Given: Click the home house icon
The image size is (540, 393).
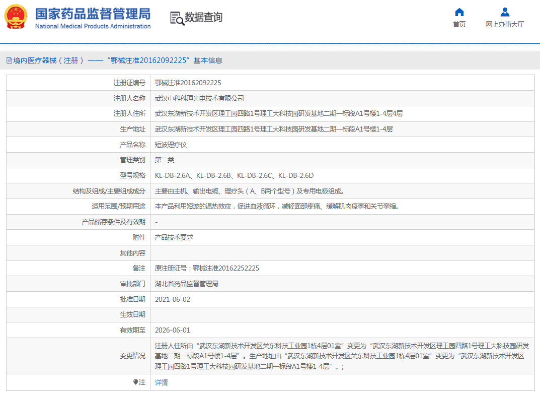Looking at the screenshot, I should click(x=459, y=12).
